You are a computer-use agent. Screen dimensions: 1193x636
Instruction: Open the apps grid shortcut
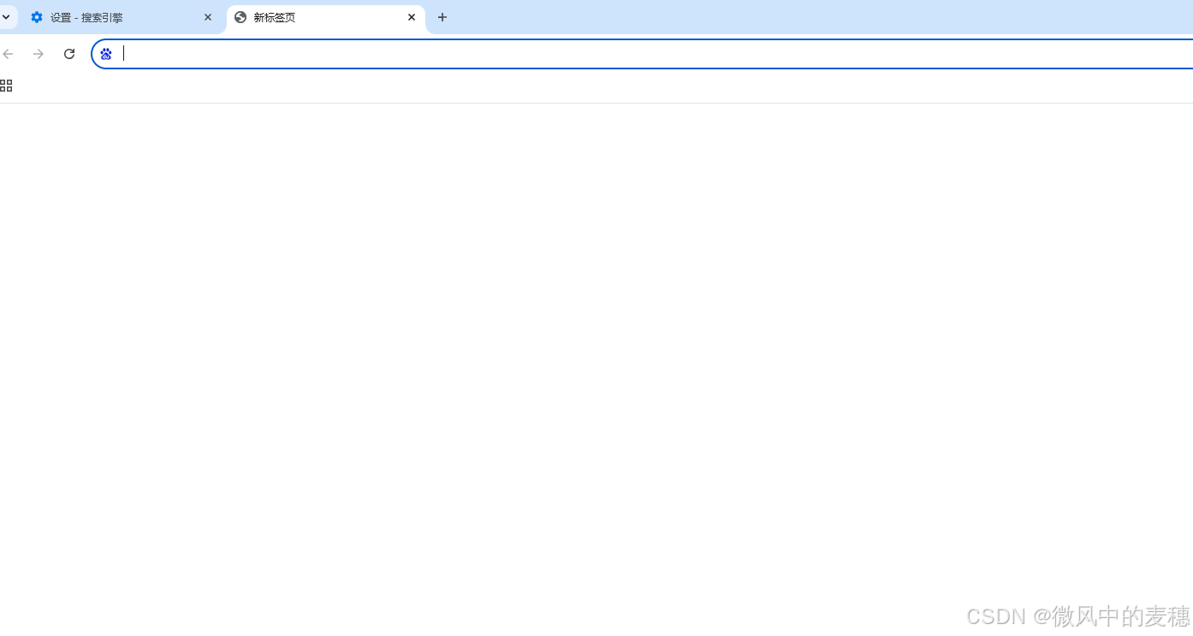6,86
